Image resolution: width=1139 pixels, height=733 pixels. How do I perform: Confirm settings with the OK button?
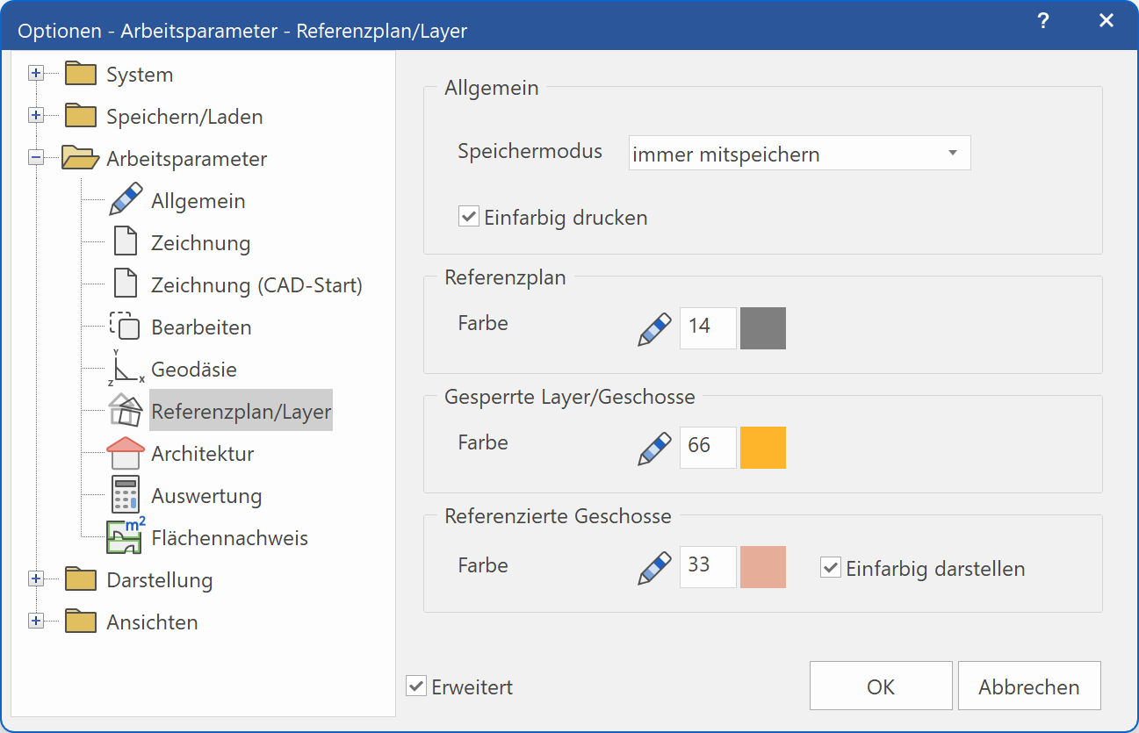(x=880, y=686)
